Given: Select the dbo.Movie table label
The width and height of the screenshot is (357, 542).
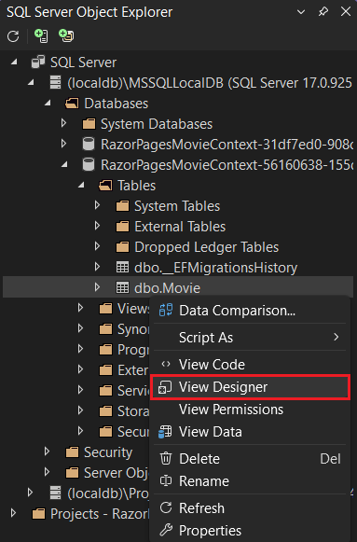Looking at the screenshot, I should 168,288.
